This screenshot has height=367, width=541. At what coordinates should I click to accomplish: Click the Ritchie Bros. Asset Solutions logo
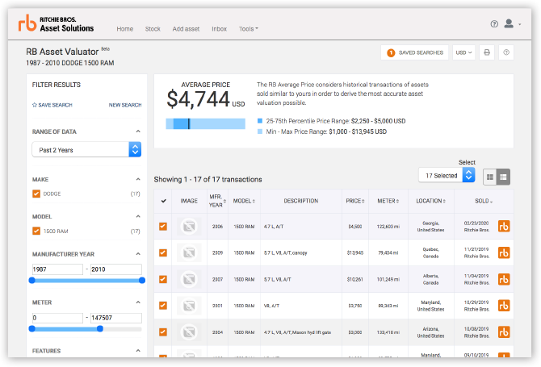point(57,23)
